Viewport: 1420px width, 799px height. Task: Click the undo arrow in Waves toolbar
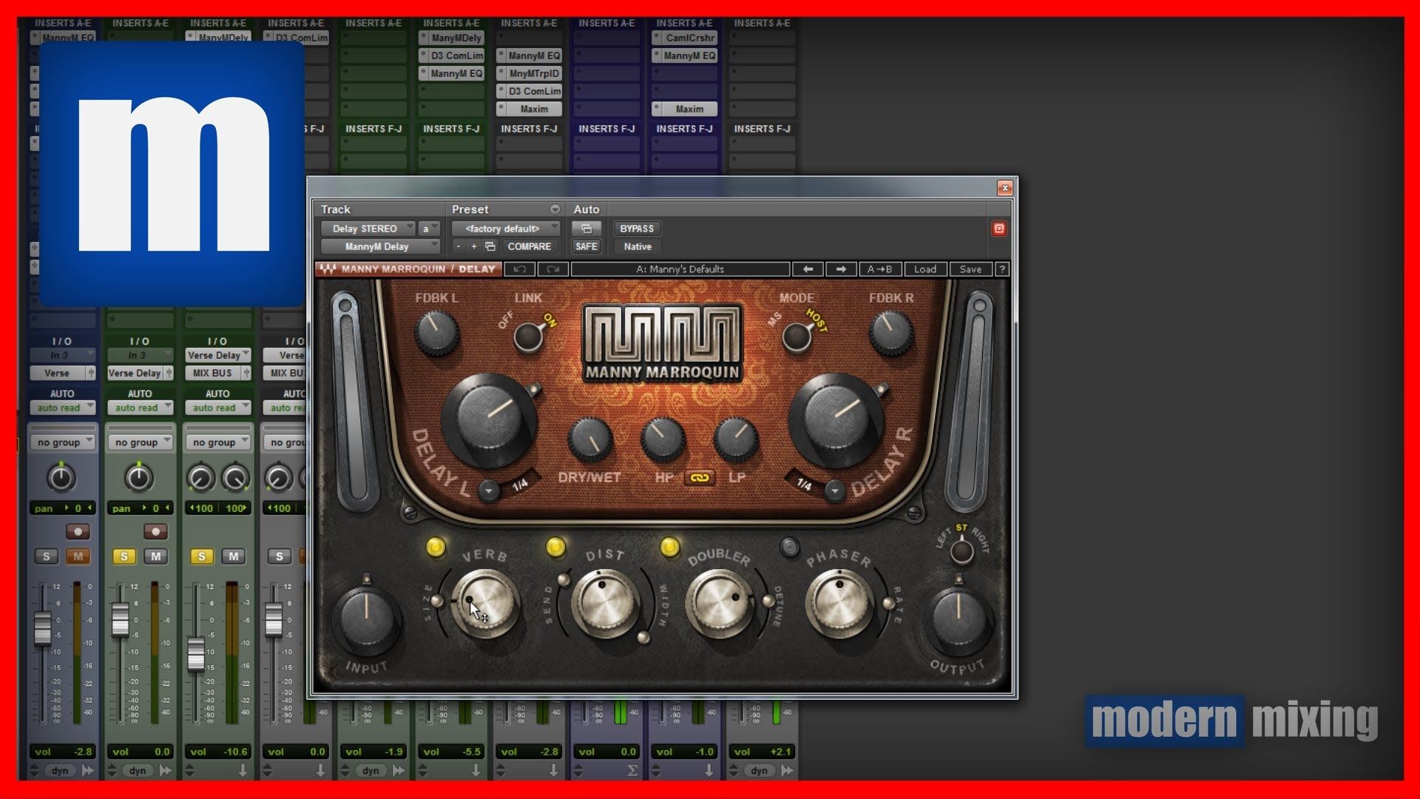520,269
